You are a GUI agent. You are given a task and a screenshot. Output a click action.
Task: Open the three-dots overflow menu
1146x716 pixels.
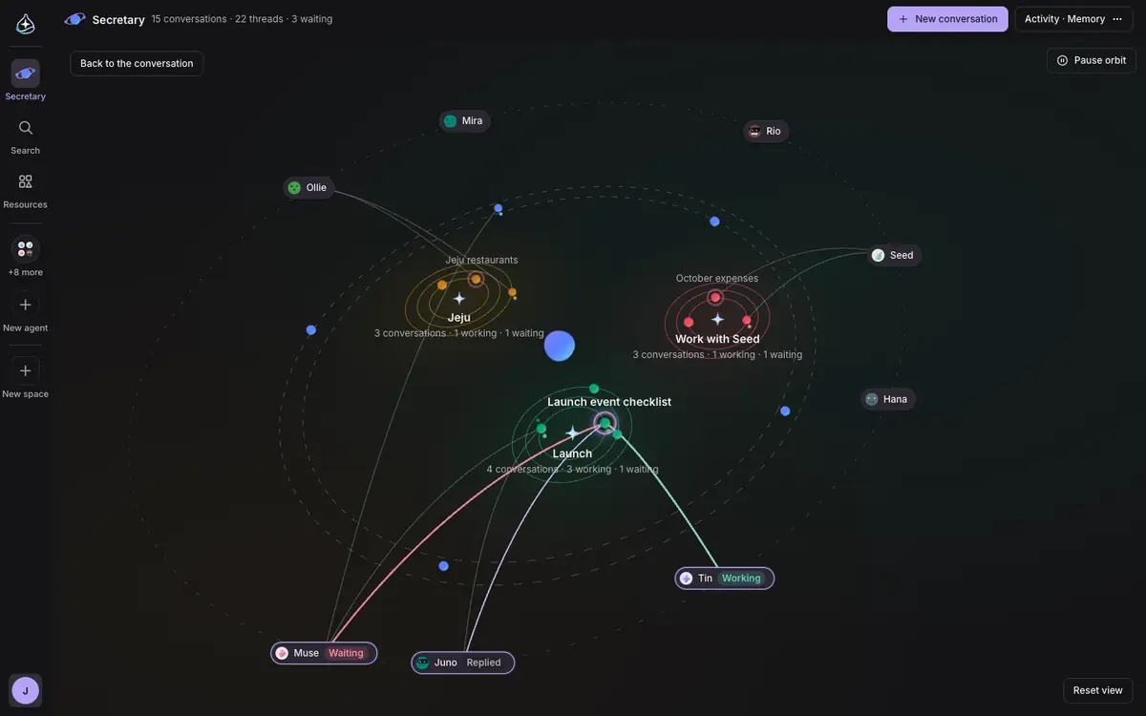pos(1117,19)
